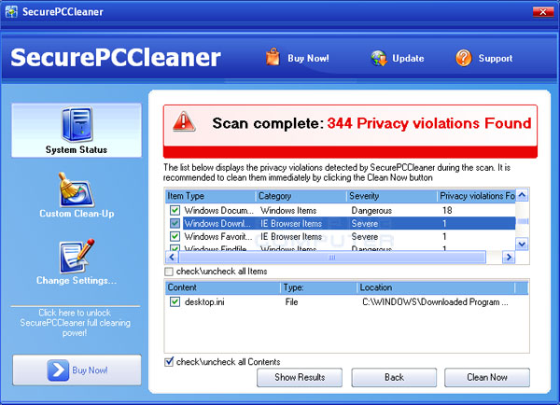This screenshot has height=405, width=560.
Task: Select 'Severe' in Windows Favorit... row
Action: coord(364,236)
